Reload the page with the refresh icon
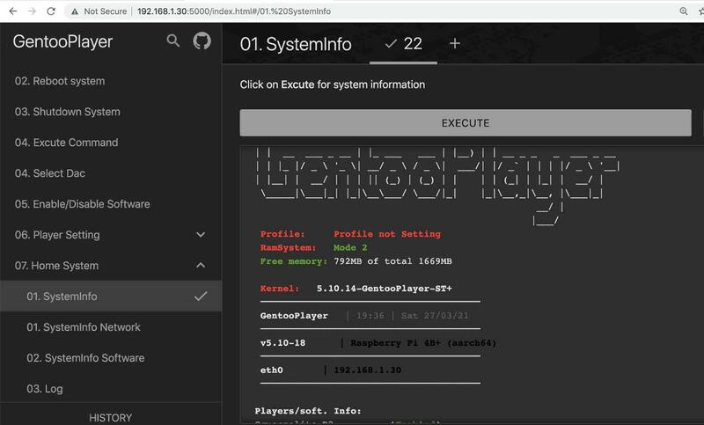Image resolution: width=704 pixels, height=425 pixels. click(x=53, y=11)
